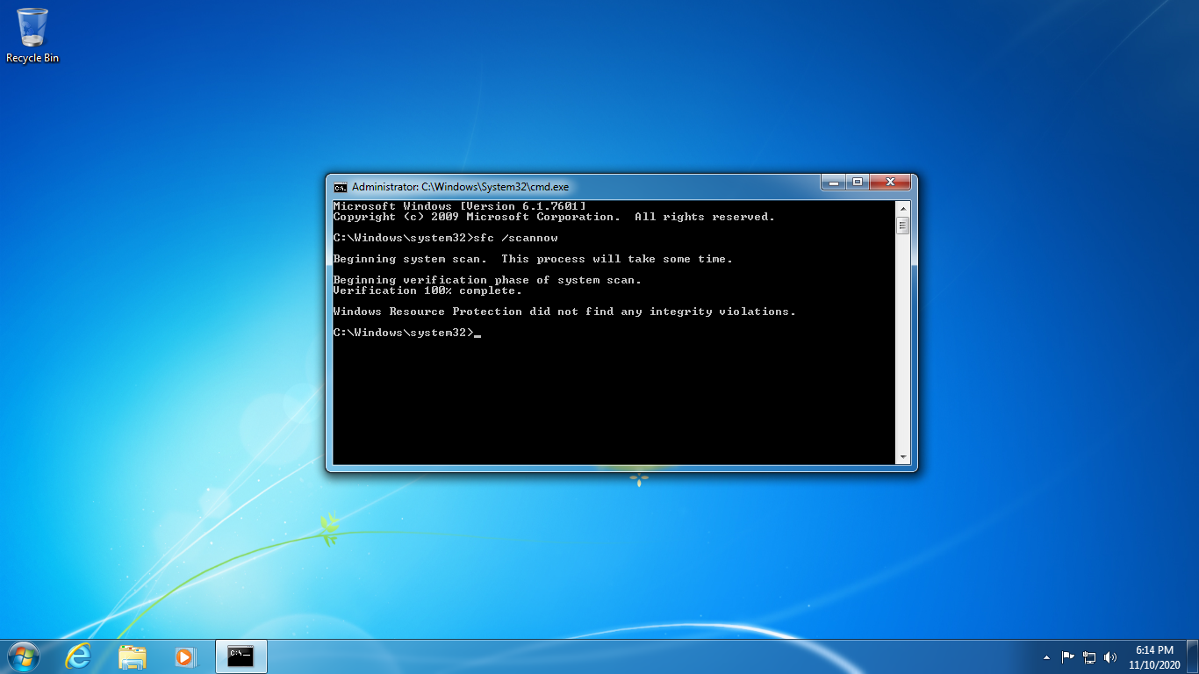Click the 'sfc /scannow' command text
This screenshot has width=1199, height=674.
(x=515, y=238)
